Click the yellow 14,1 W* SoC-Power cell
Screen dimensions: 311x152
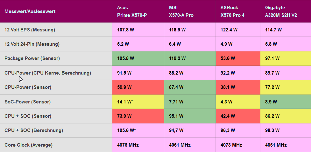(138, 102)
